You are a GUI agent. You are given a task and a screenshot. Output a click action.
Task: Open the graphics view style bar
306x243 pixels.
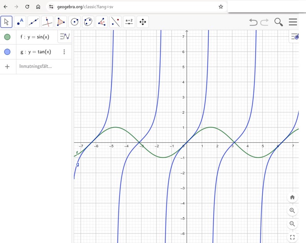[295, 36]
